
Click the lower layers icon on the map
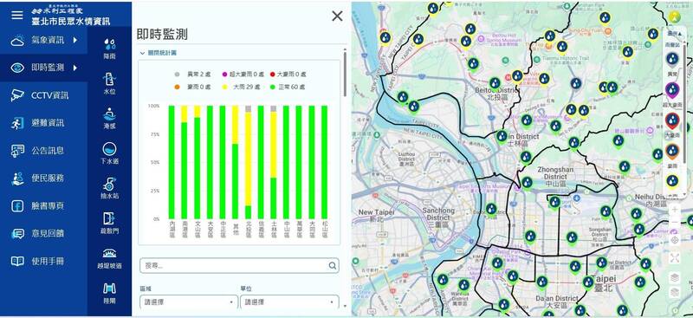tap(675, 292)
